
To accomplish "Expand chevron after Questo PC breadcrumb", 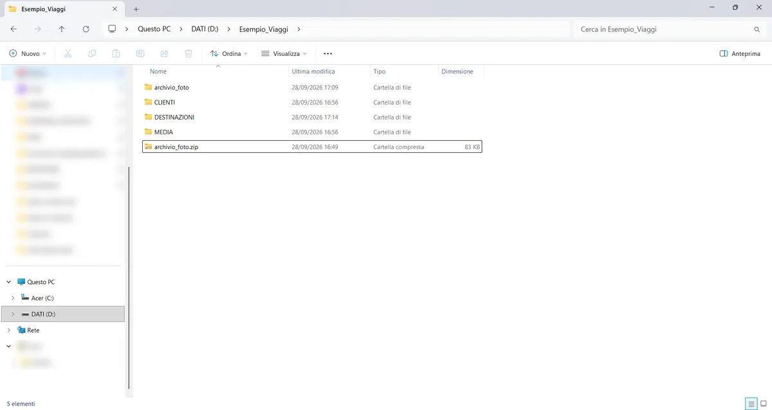I will (x=181, y=30).
